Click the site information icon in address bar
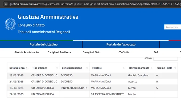Screen dimensions: 181x101 (x=6, y=4)
